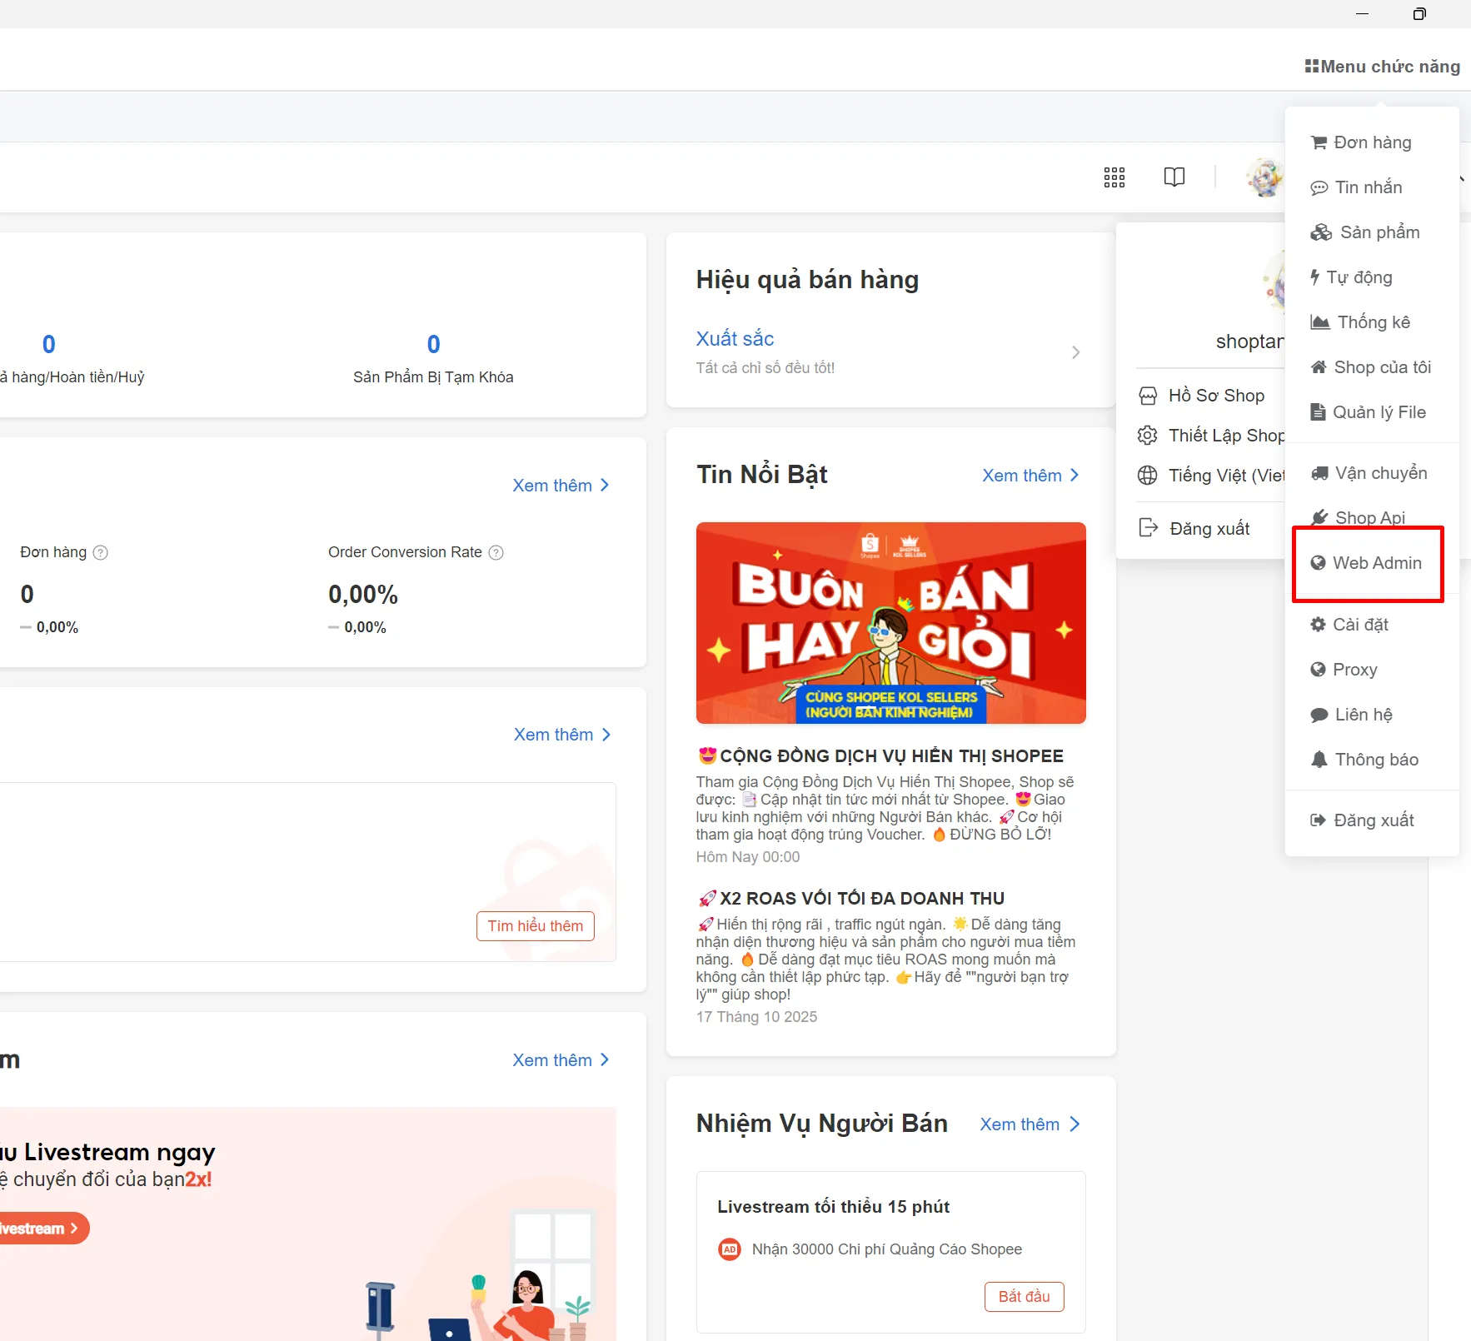This screenshot has width=1471, height=1341.
Task: Click Sản Phẩm Bị Tạm Khóa count
Action: coord(433,344)
